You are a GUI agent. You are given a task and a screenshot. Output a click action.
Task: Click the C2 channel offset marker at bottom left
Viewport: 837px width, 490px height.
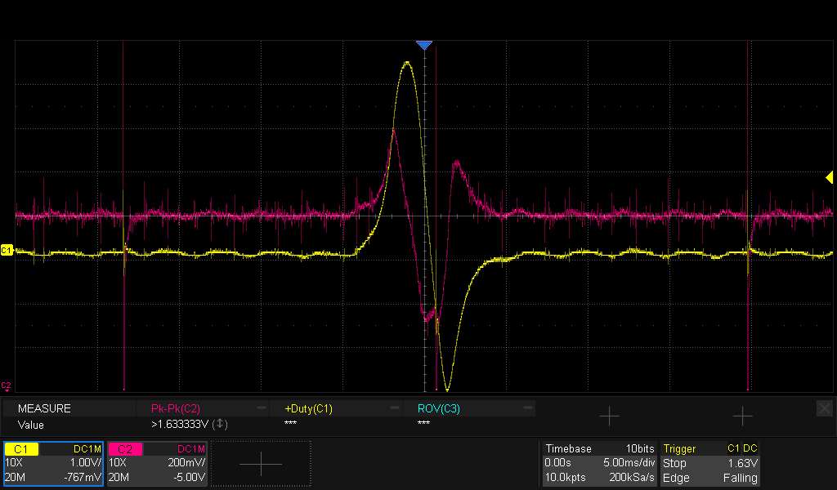[x=7, y=385]
